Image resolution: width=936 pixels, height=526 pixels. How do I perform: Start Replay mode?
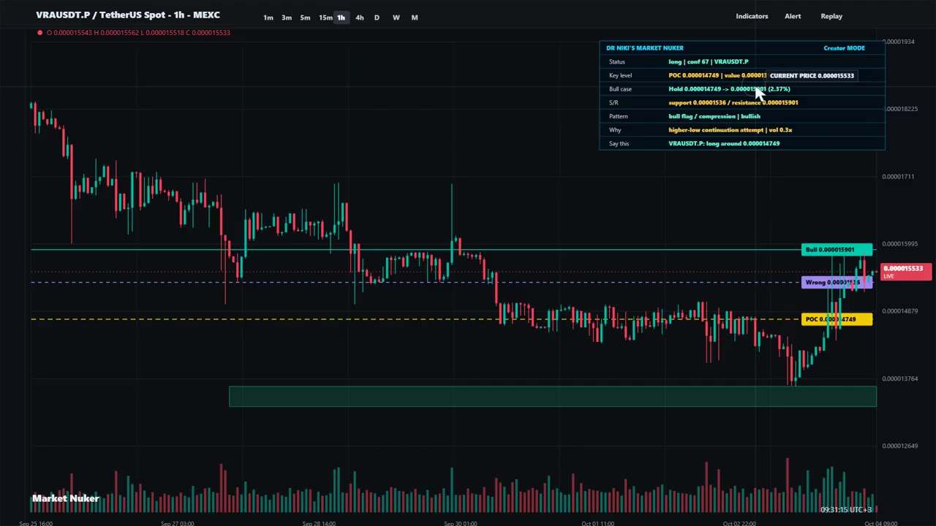point(831,16)
